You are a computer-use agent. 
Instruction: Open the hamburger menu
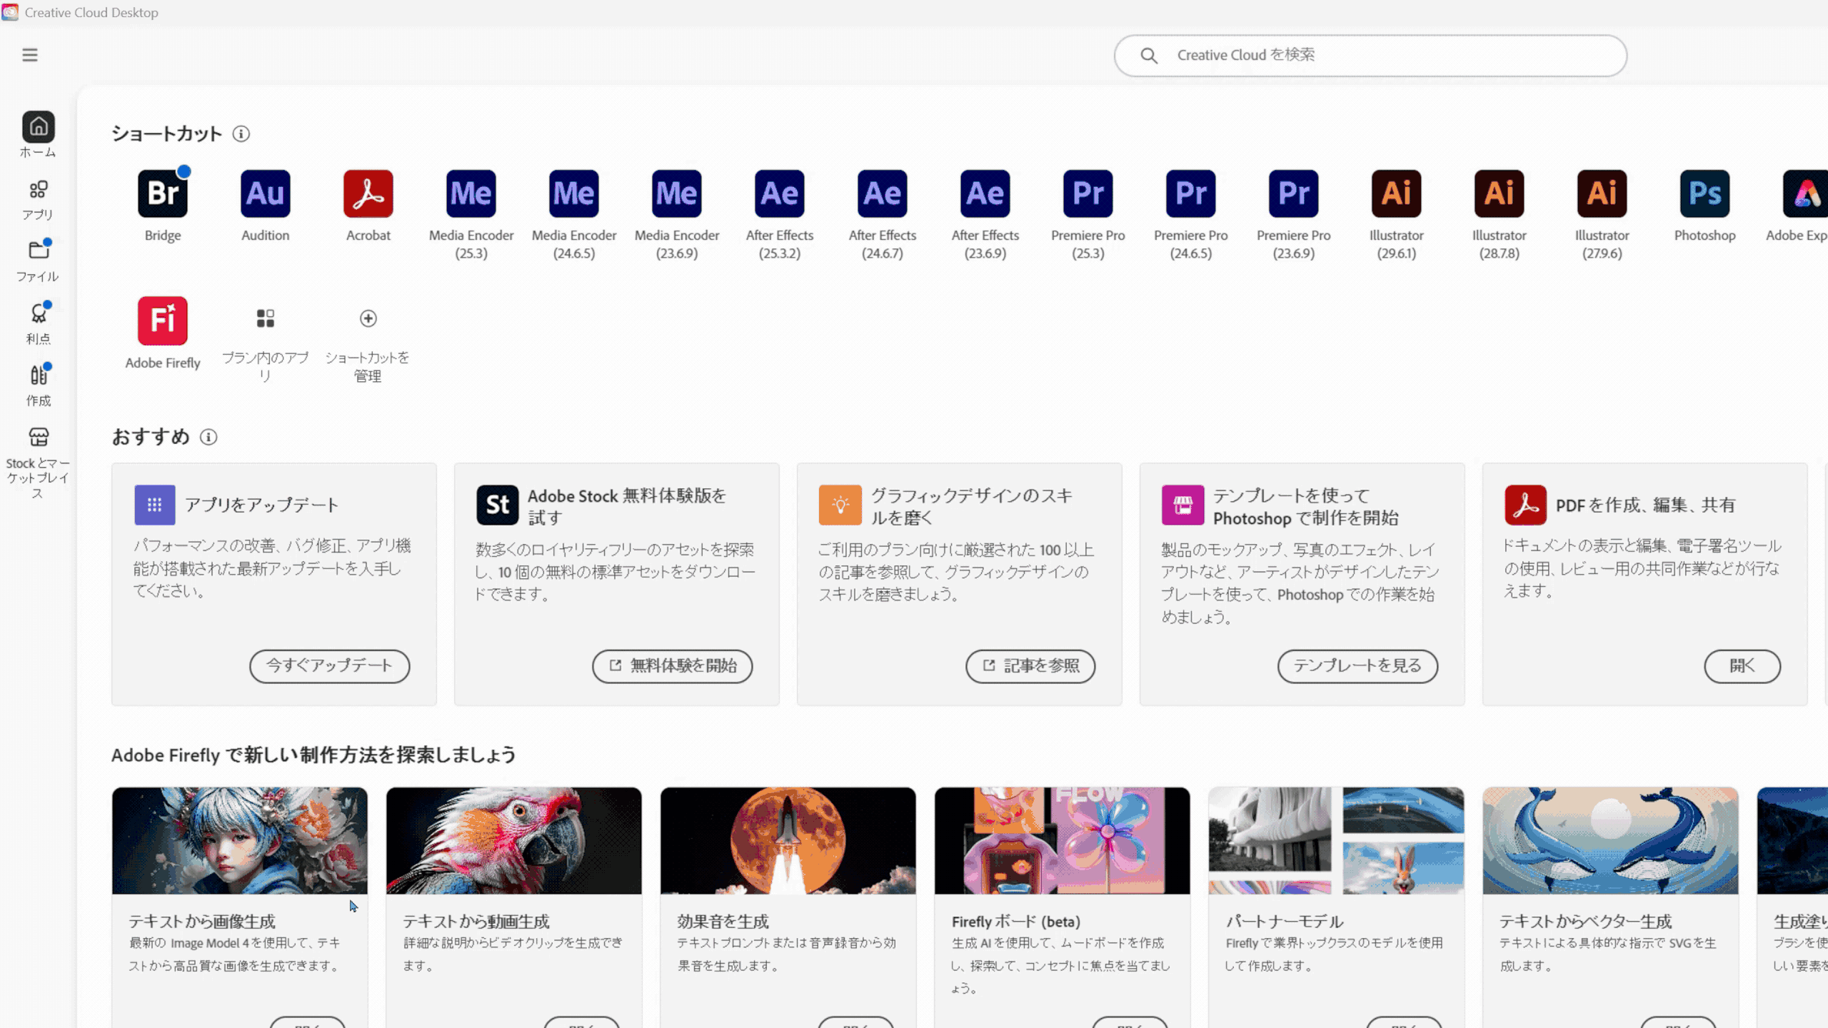pos(30,55)
